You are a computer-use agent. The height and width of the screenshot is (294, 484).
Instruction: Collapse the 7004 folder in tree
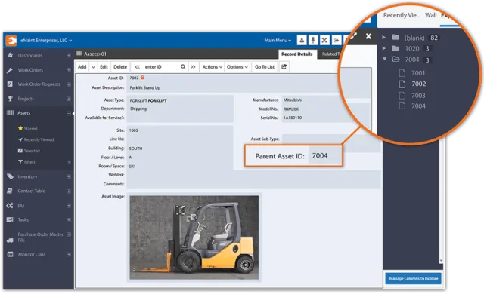click(x=385, y=59)
